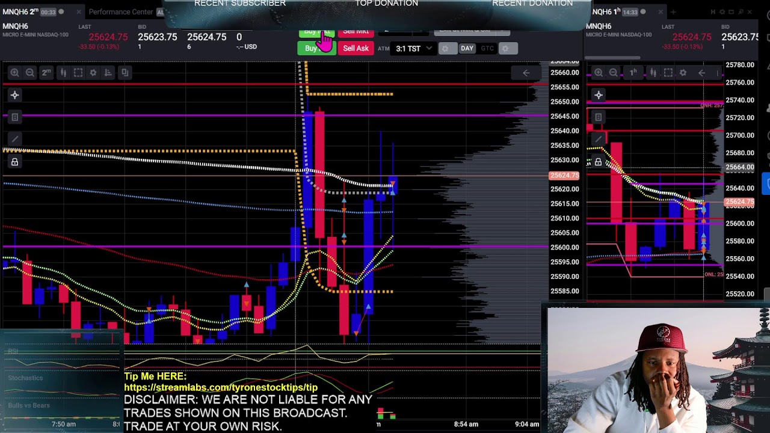Open the notes list icon on 2m chart
Image resolution: width=770 pixels, height=433 pixels.
pyautogui.click(x=14, y=117)
